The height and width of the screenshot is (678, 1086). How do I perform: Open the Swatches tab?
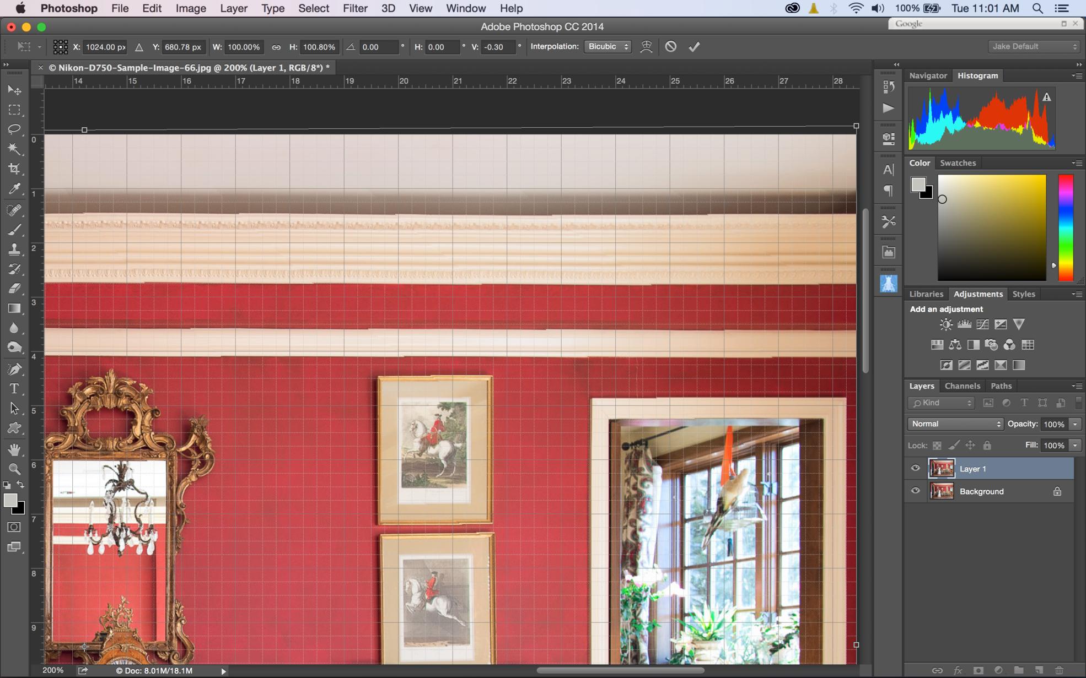point(958,163)
